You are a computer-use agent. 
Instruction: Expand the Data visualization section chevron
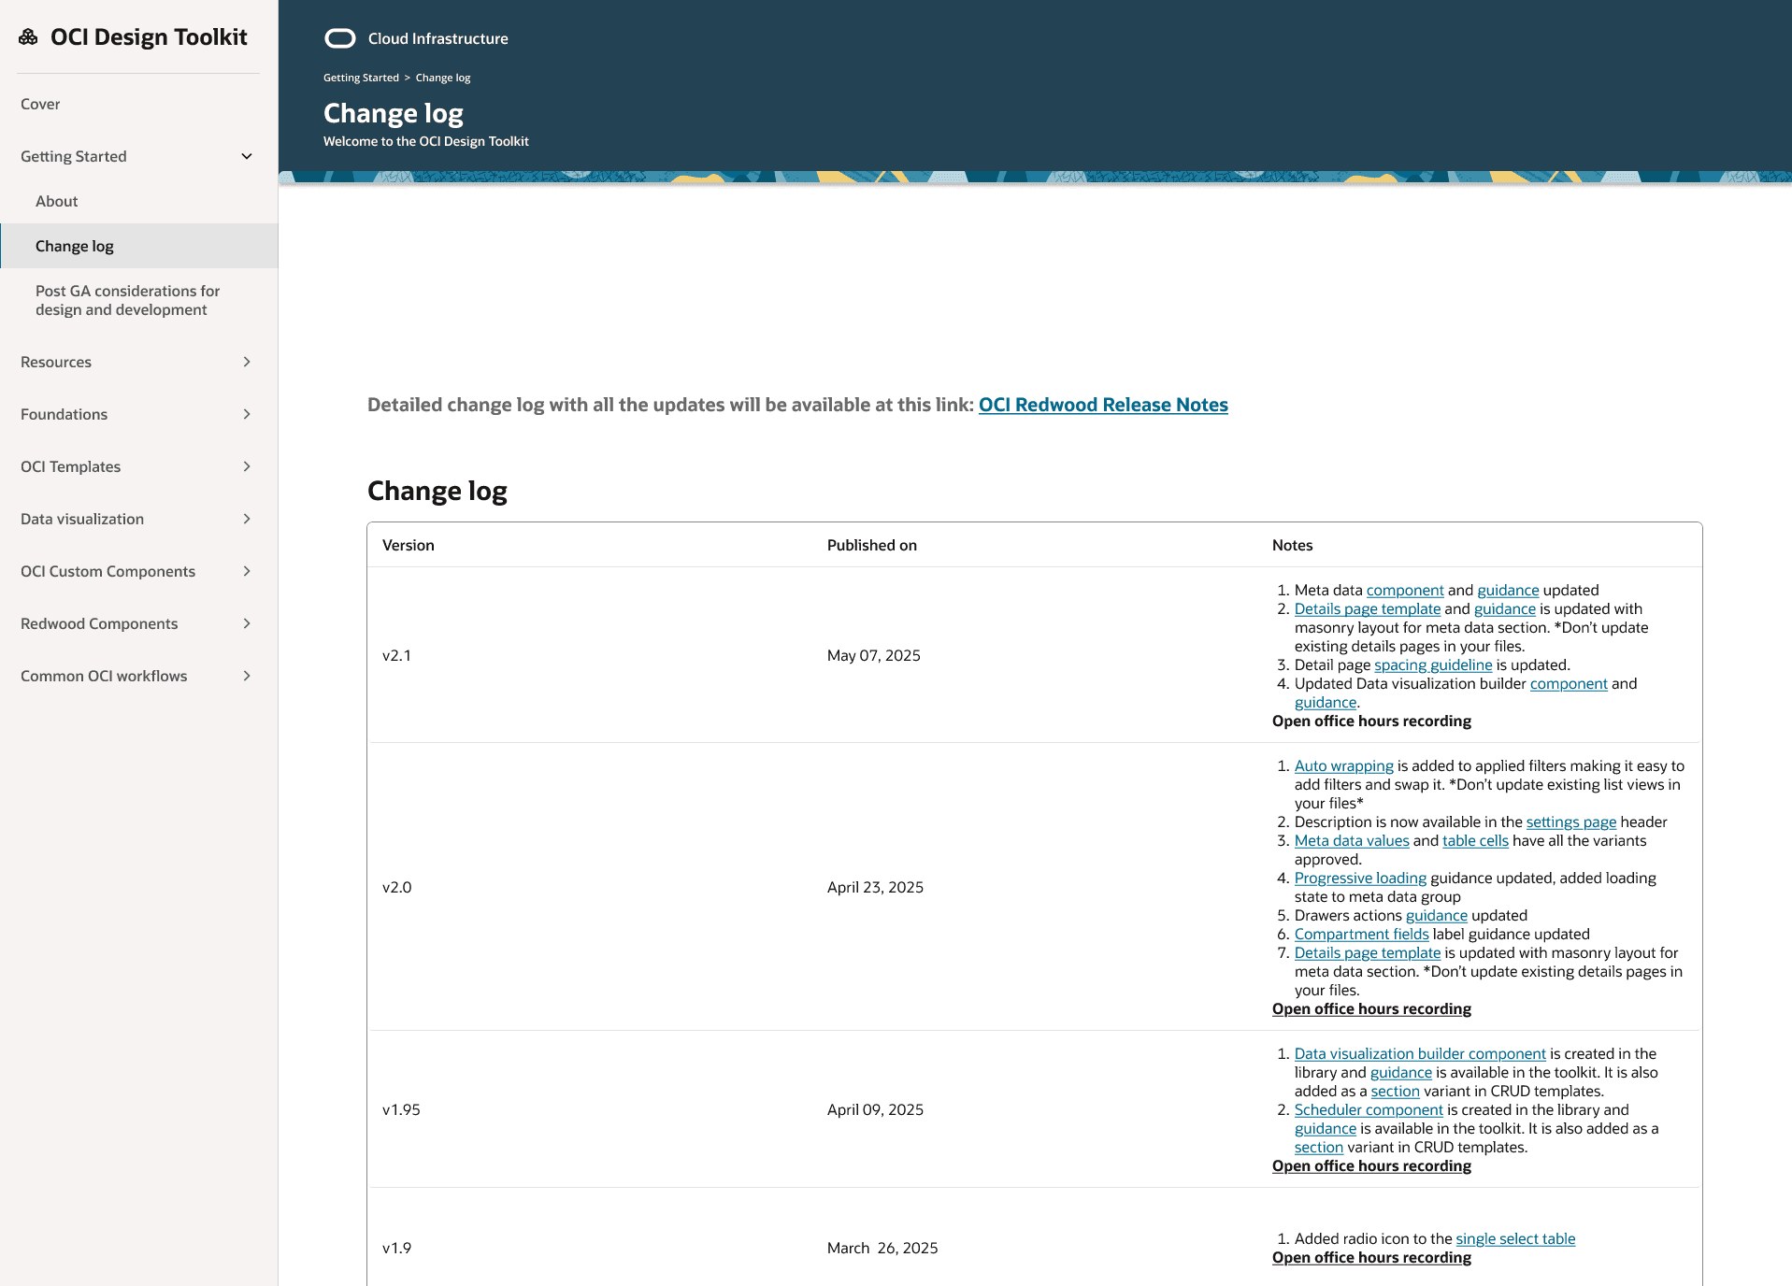(247, 519)
